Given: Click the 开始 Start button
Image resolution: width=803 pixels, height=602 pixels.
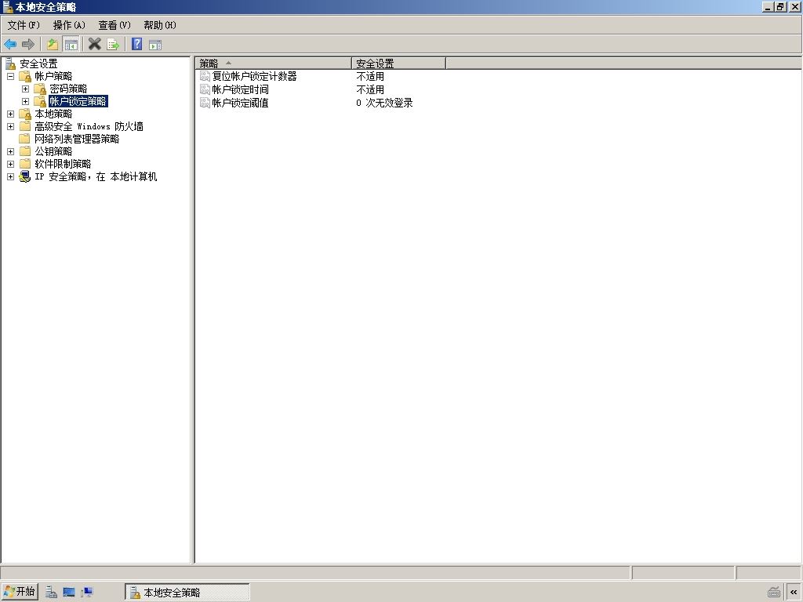Looking at the screenshot, I should (20, 592).
